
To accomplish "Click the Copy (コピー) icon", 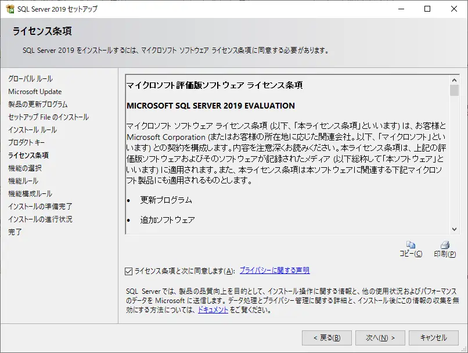I will [411, 245].
